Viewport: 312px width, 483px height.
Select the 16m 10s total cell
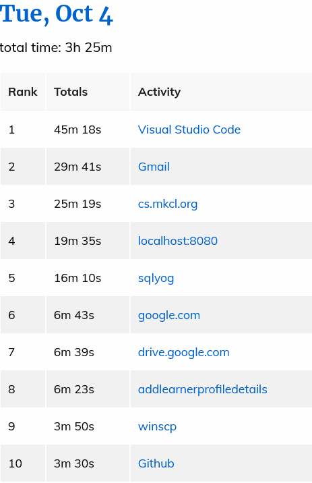tap(88, 278)
